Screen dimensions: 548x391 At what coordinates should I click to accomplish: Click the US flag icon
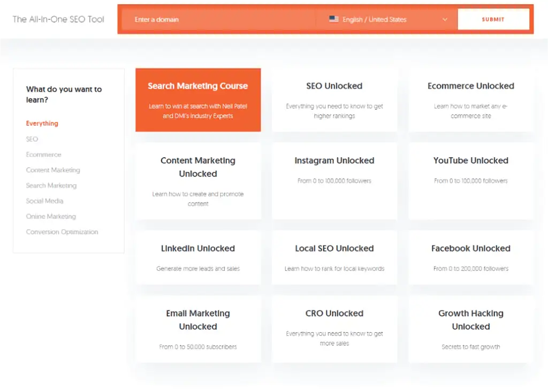(x=333, y=19)
